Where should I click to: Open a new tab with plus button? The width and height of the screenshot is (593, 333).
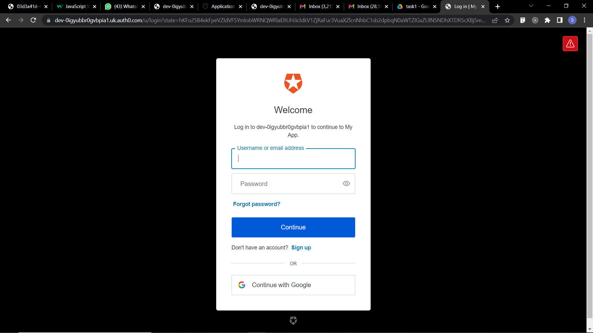click(497, 6)
